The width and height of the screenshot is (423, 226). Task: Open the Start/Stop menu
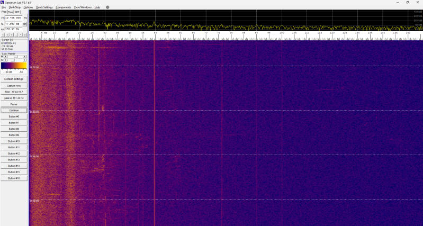15,7
